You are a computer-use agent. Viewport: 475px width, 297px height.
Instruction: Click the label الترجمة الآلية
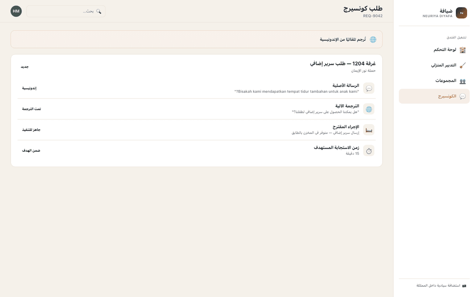point(347,106)
